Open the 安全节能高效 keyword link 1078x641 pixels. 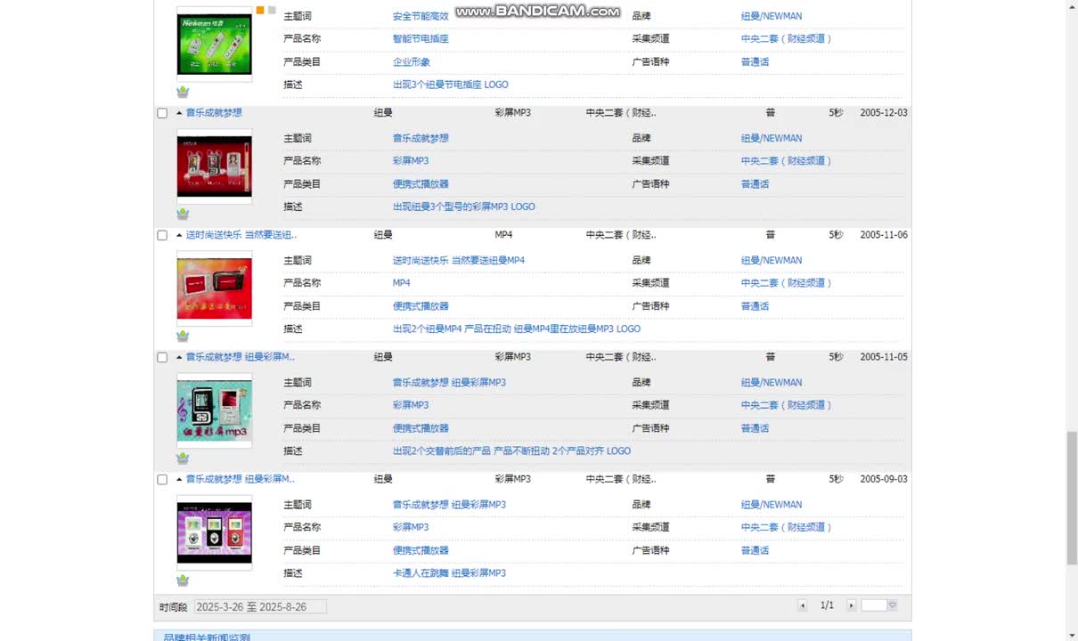click(x=421, y=16)
